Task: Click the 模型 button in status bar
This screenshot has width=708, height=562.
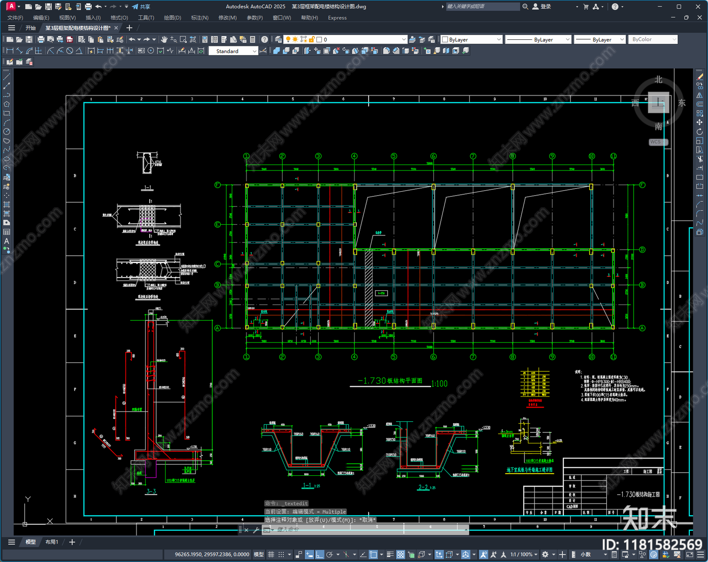Action: click(259, 554)
